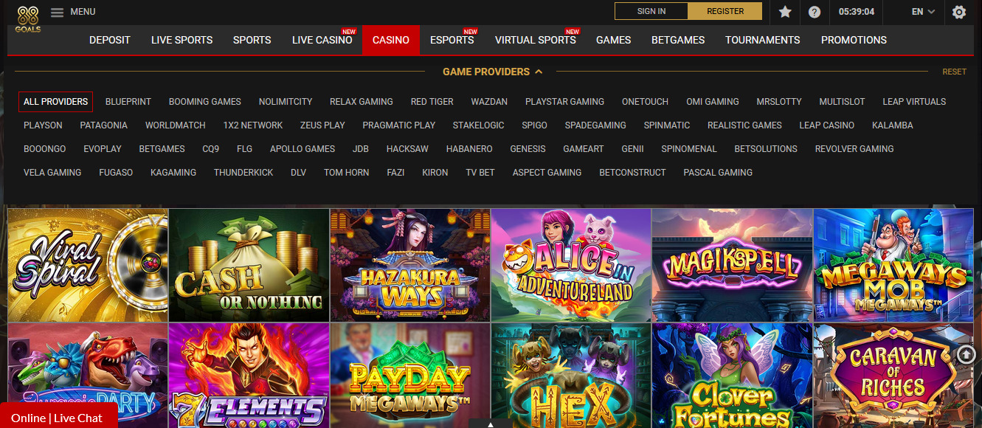Filter by RELAX GAMING provider
This screenshot has width=982, height=428.
coord(362,102)
